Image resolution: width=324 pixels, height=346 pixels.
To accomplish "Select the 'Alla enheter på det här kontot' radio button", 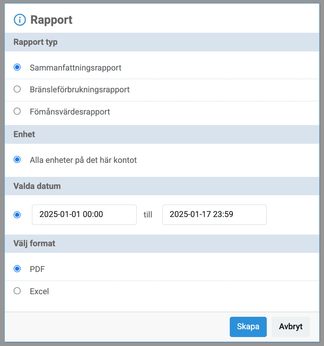I will [17, 160].
